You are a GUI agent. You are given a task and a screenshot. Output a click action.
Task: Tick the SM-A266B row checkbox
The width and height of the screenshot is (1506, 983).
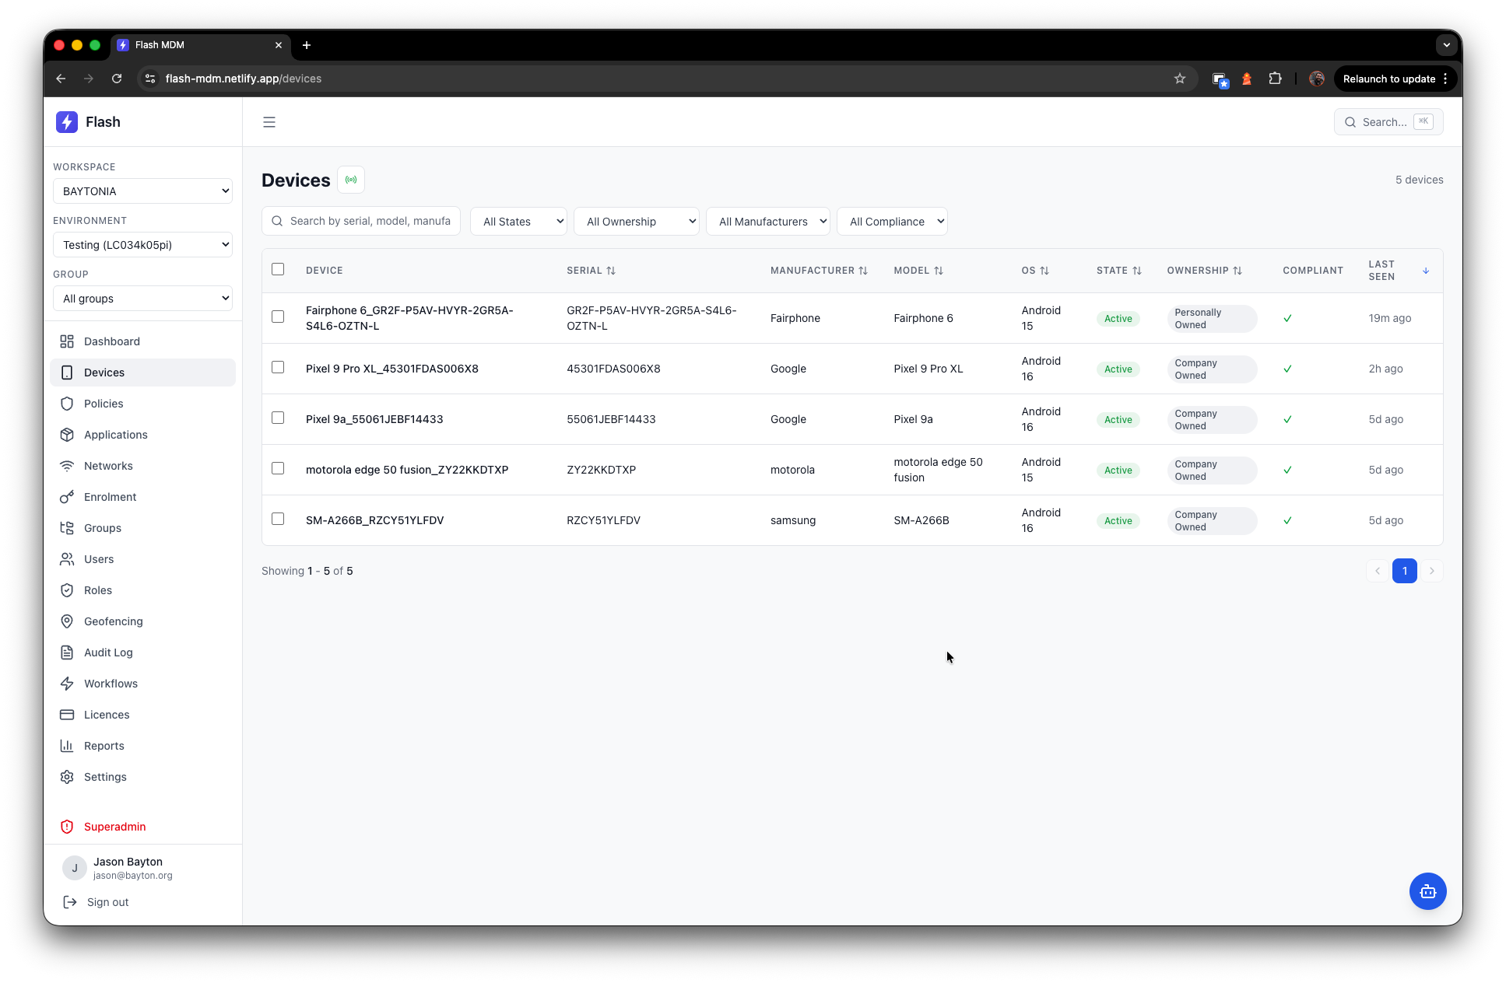[x=278, y=519]
